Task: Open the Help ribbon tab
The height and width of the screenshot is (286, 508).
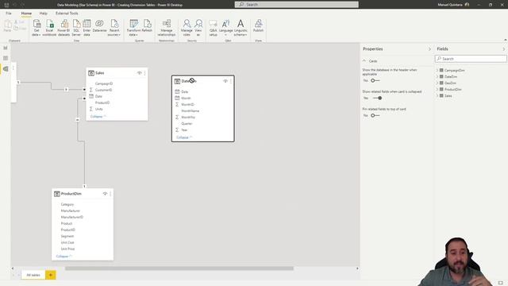Action: click(43, 14)
